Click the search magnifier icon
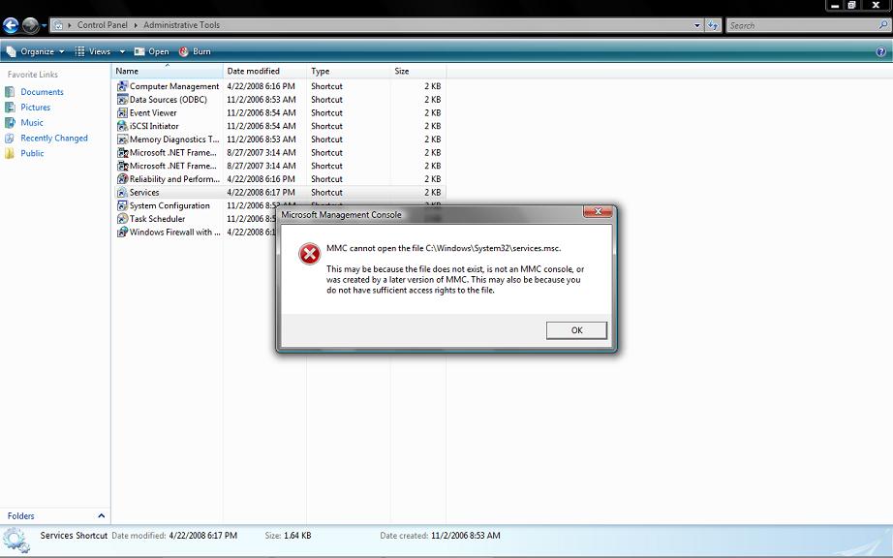The height and width of the screenshot is (558, 893). (882, 25)
